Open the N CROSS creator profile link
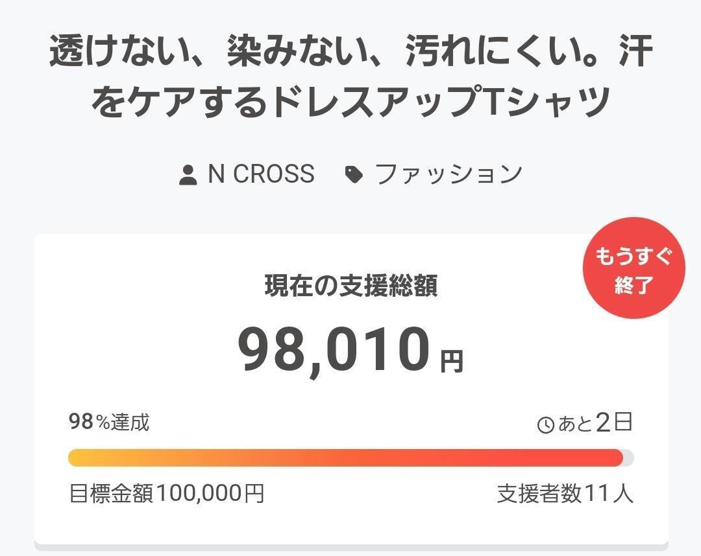The image size is (701, 556). click(x=261, y=174)
